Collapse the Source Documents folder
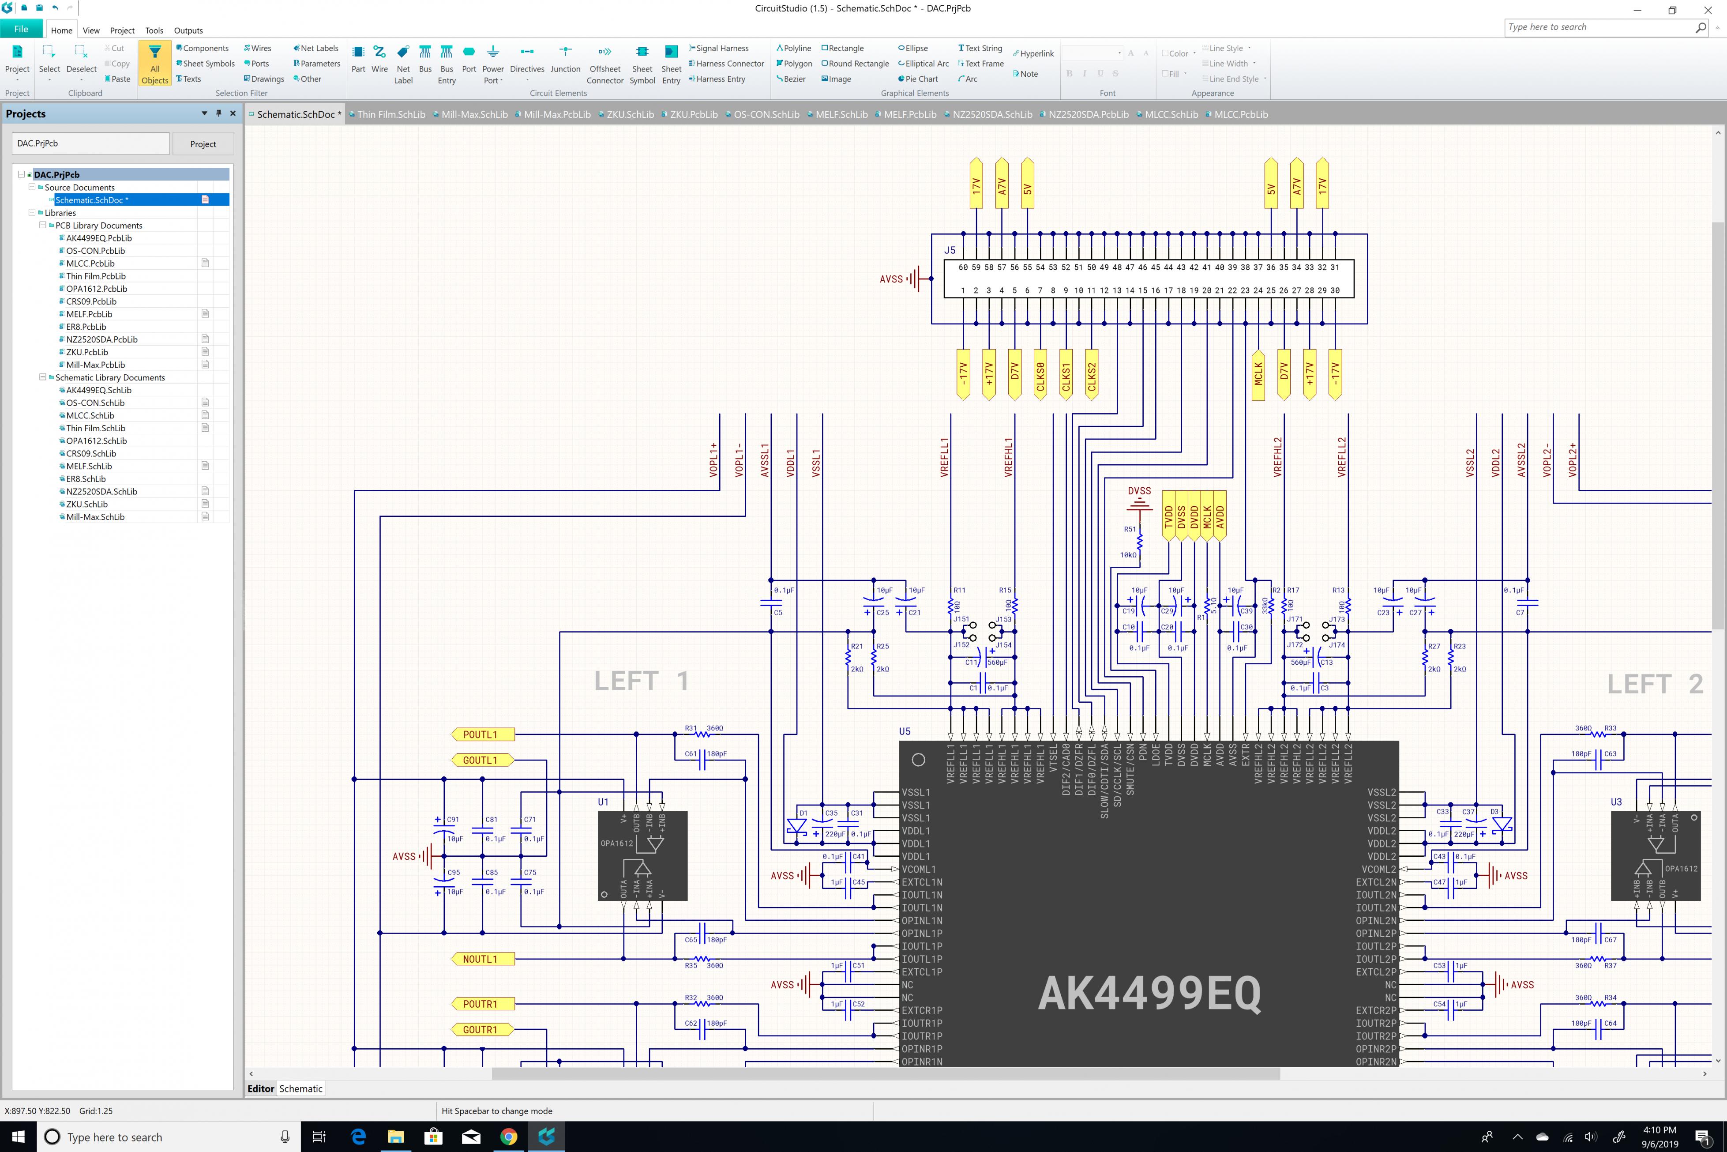This screenshot has width=1727, height=1152. [x=32, y=187]
